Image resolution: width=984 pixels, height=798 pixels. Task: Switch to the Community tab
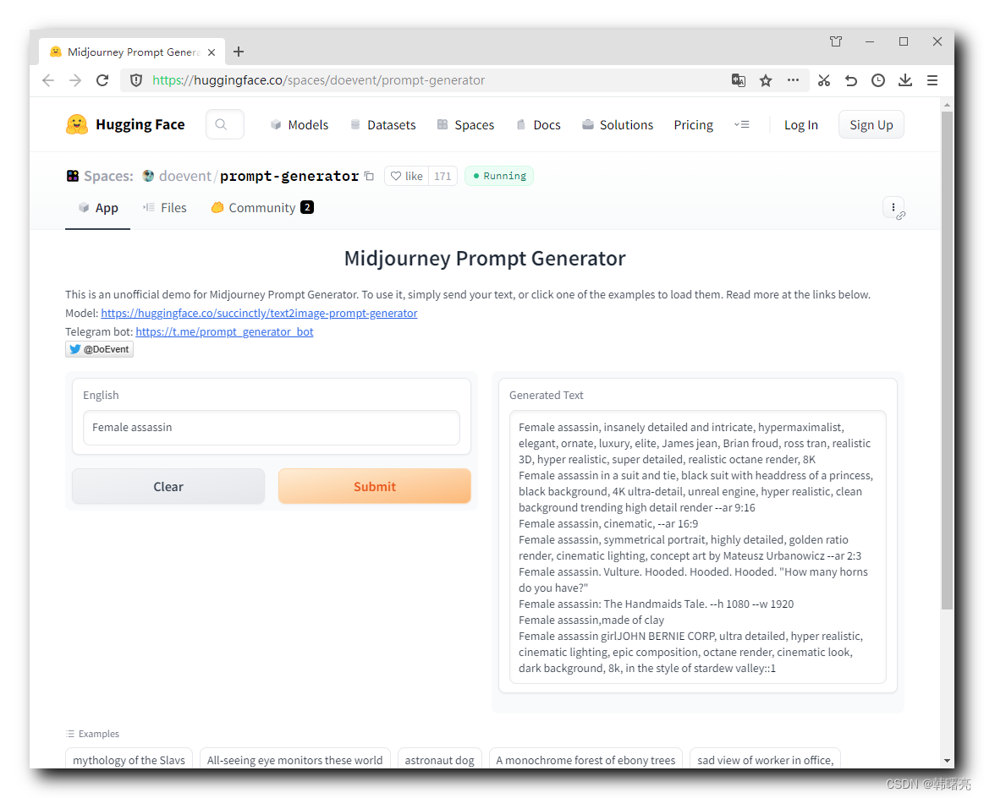[262, 208]
